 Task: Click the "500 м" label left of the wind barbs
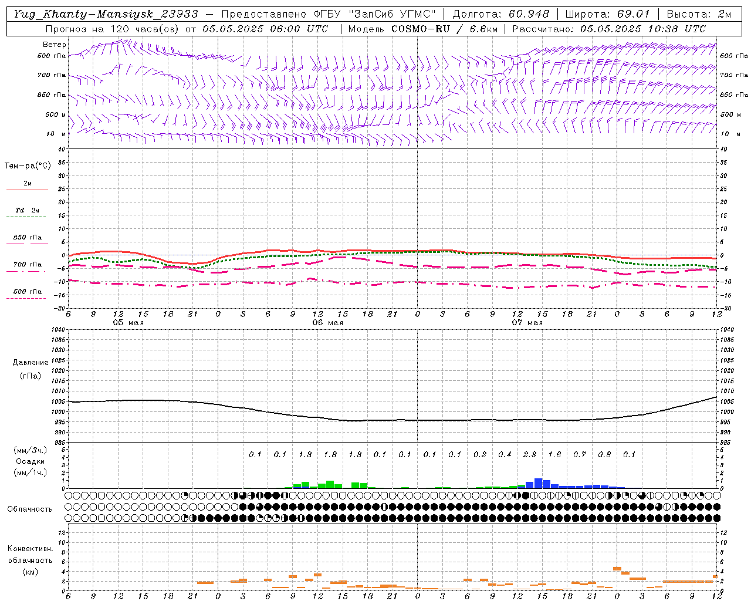coord(55,114)
